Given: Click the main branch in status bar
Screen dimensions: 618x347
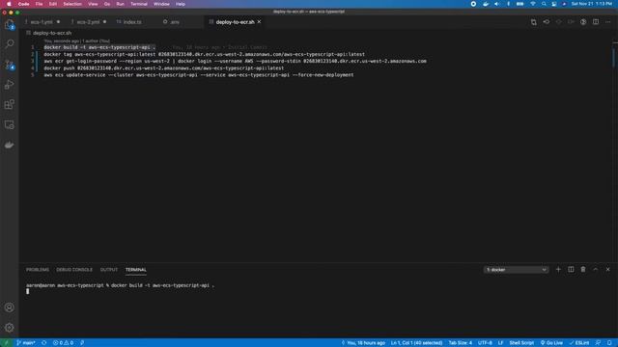Looking at the screenshot, I should tap(26, 343).
